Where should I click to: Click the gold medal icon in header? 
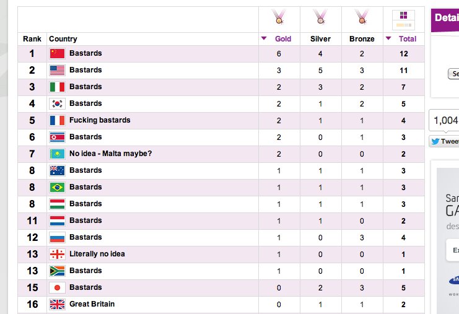279,17
